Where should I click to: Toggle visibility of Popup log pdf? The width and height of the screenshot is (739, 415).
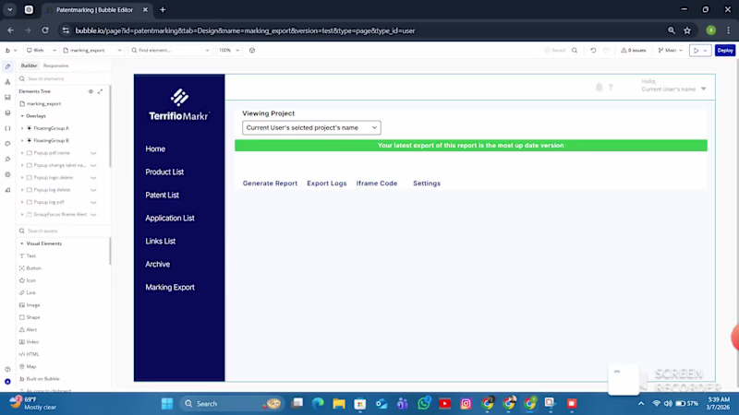click(x=93, y=202)
